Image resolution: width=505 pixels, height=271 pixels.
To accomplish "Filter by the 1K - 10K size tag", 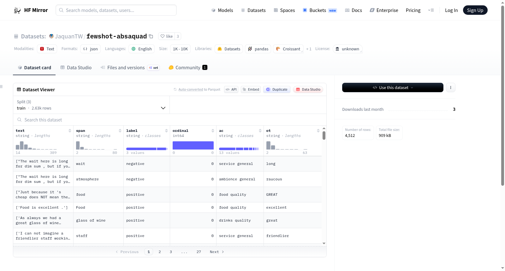I will click(x=180, y=49).
